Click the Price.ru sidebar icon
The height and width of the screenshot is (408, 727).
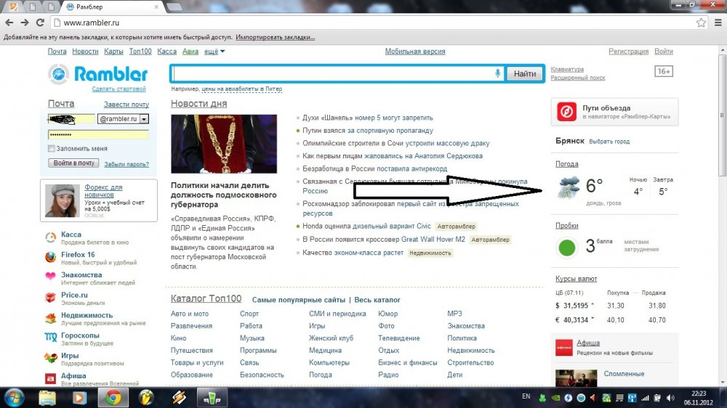tap(51, 298)
